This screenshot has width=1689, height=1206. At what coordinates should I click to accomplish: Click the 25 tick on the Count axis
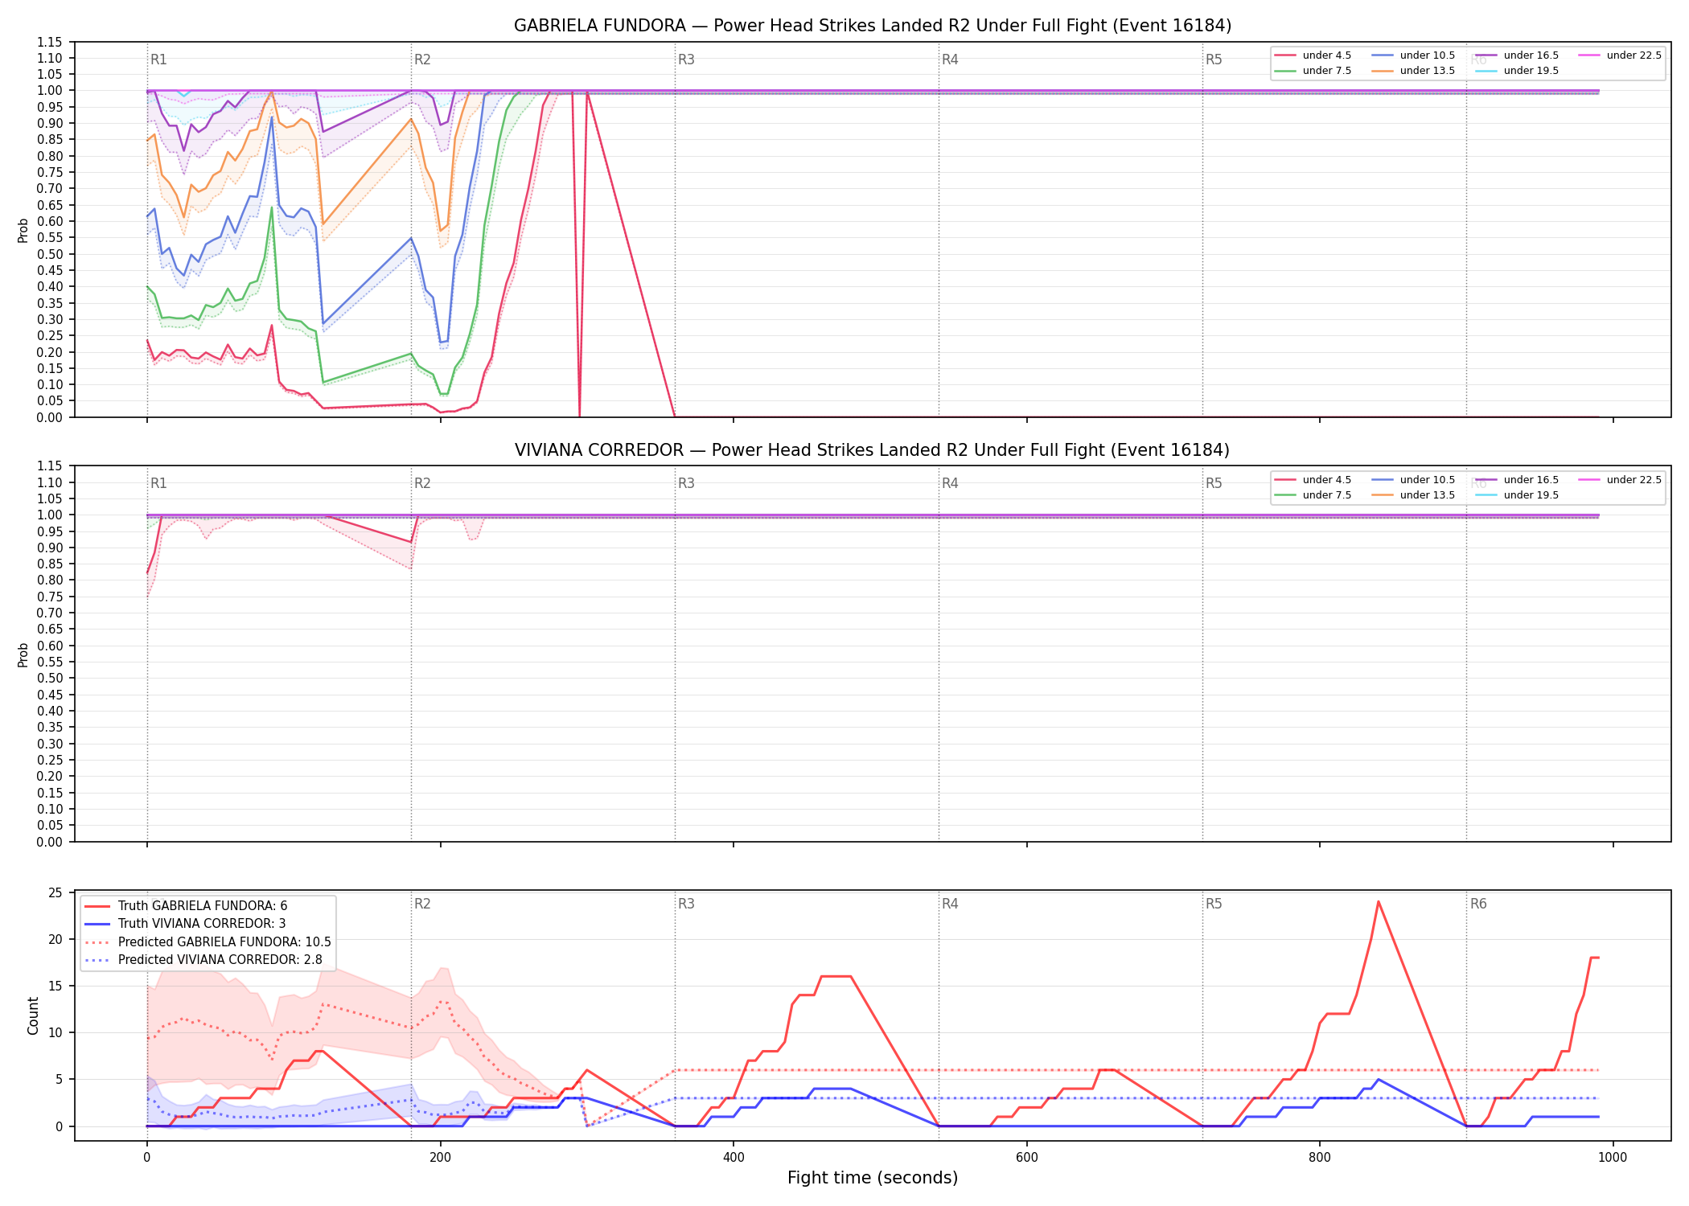tap(55, 892)
